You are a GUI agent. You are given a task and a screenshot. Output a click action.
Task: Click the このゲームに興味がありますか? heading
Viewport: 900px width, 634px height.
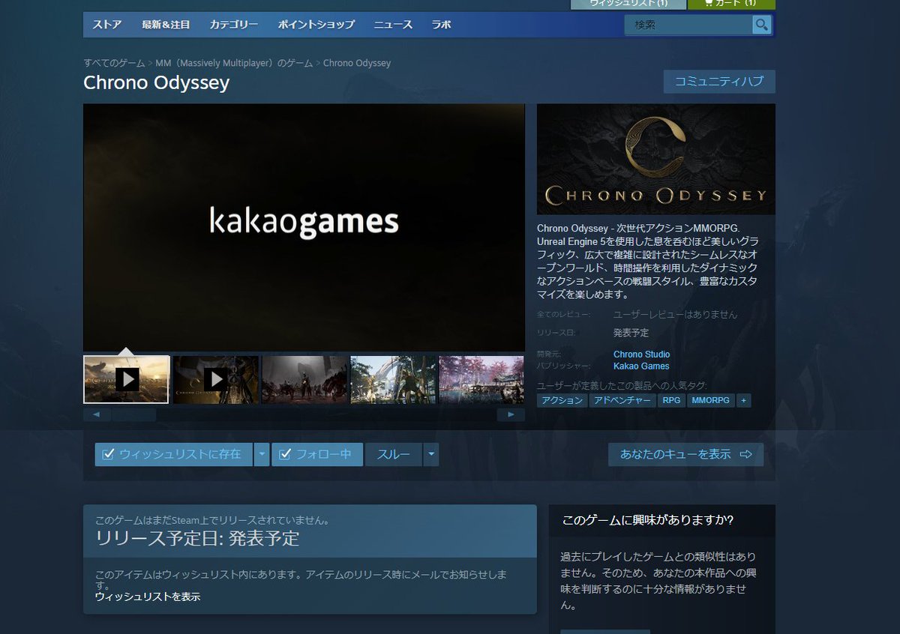coord(648,520)
